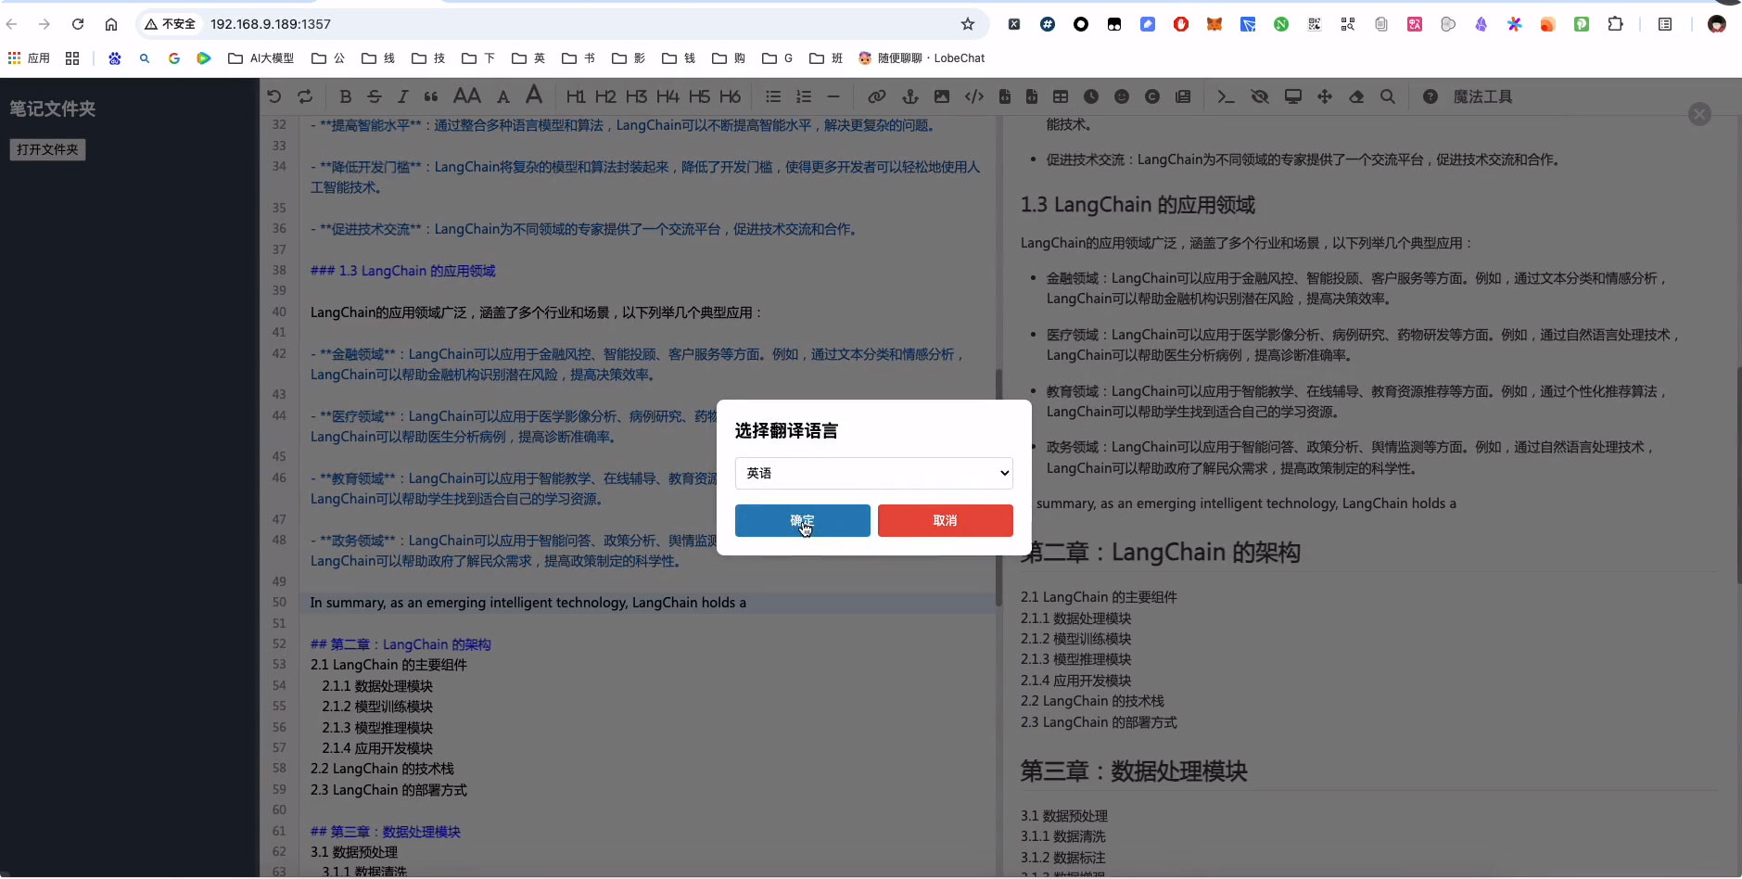Screen dimensions: 1742x879
Task: Open the editor search function
Action: (1387, 96)
